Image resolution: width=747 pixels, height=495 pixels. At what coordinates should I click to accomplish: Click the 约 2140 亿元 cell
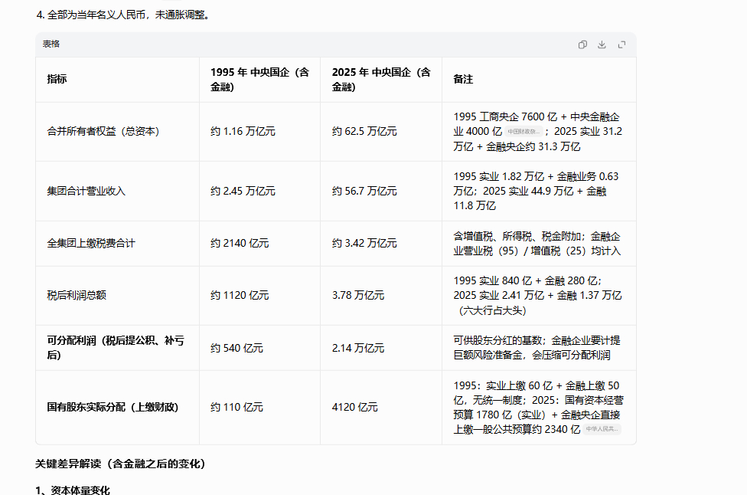[239, 243]
